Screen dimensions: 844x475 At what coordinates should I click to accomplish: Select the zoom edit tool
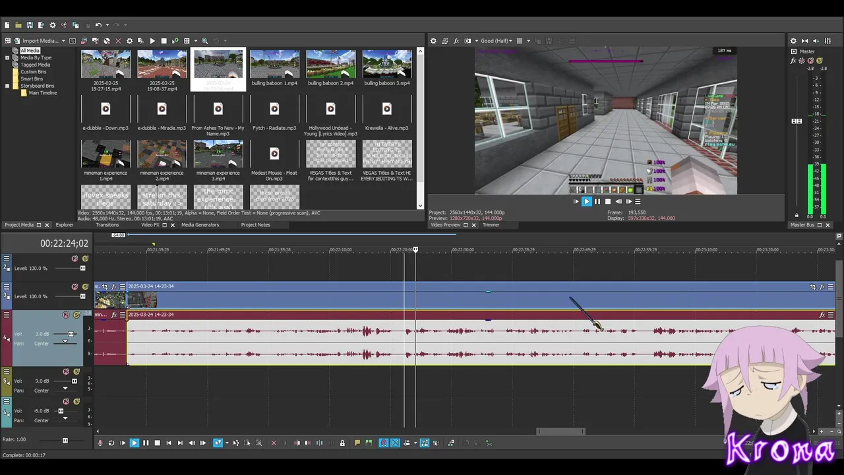(x=258, y=443)
